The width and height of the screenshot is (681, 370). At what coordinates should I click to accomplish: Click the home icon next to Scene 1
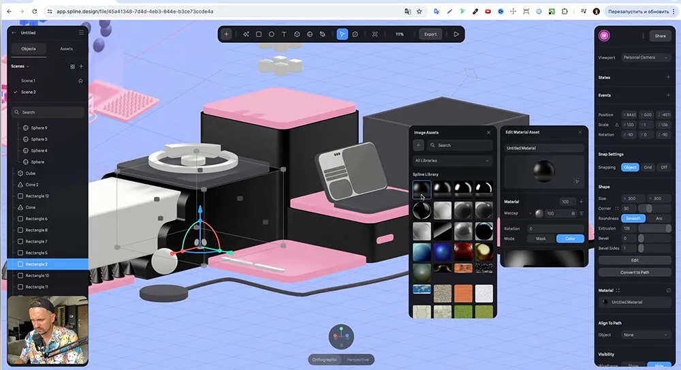[80, 80]
